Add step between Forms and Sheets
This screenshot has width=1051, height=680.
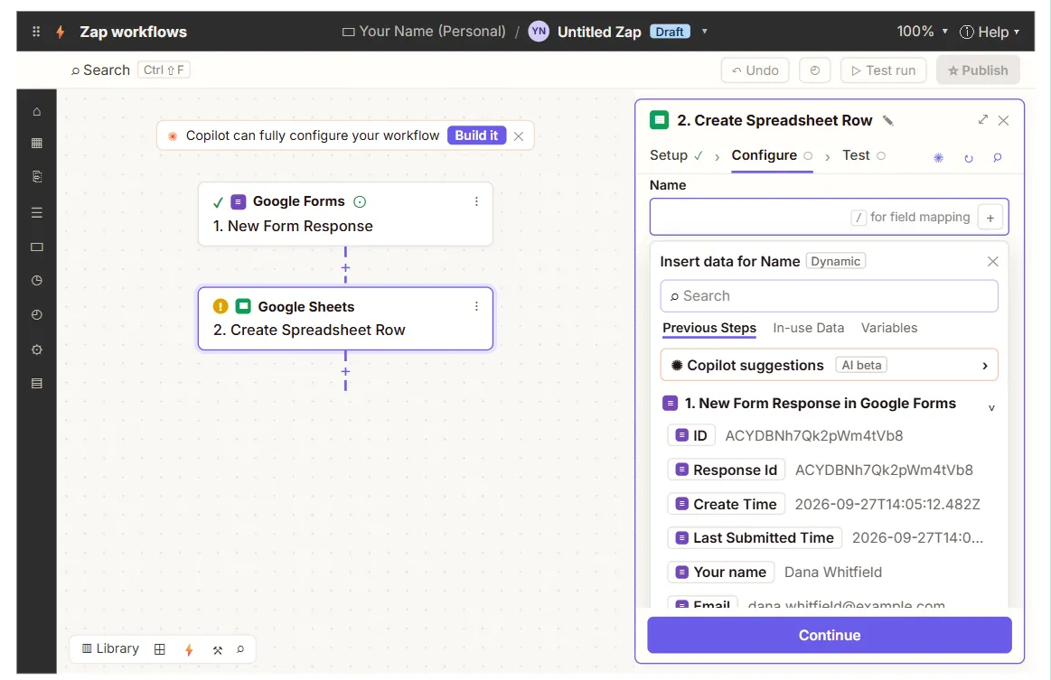pos(345,267)
